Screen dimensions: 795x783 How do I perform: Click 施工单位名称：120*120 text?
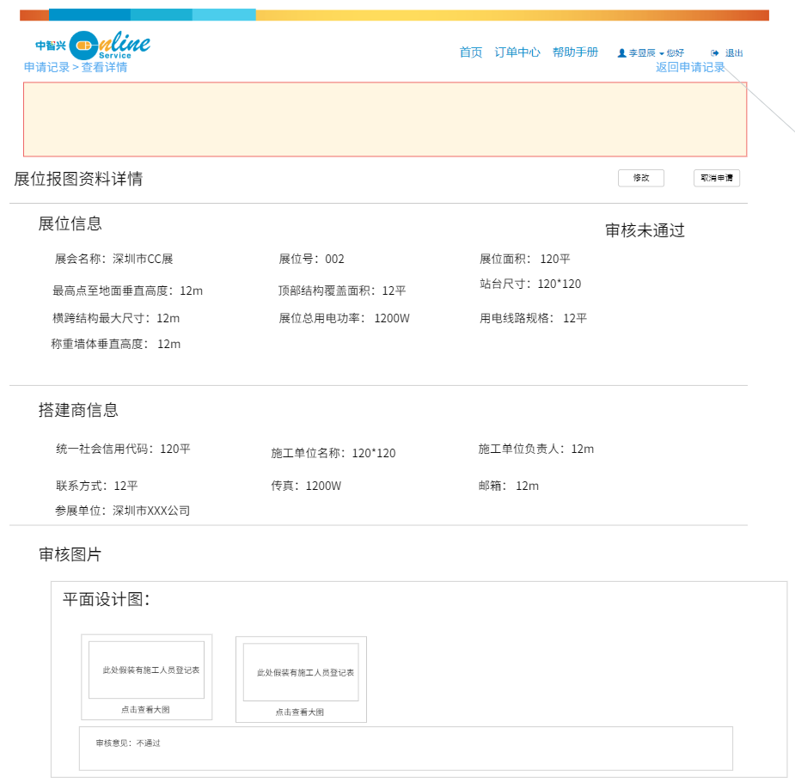pos(333,453)
